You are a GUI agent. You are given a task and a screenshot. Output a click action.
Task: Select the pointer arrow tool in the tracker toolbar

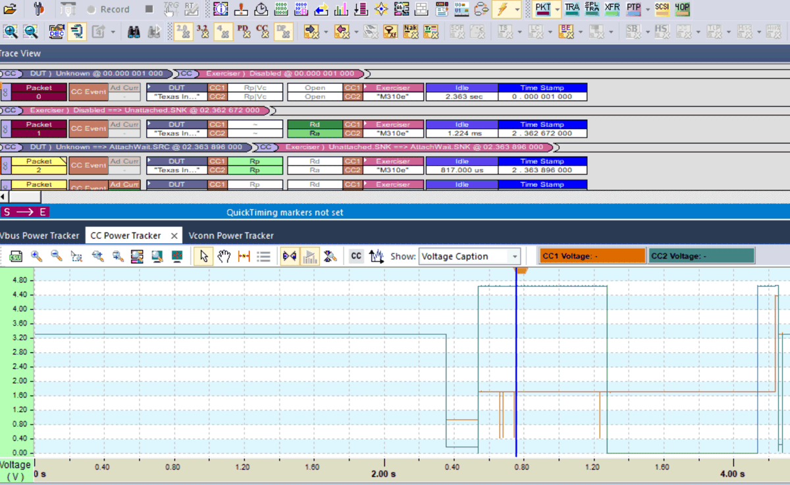[204, 257]
